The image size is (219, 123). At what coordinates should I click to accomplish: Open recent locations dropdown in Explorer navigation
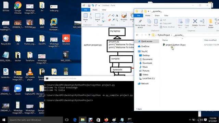point(146,35)
